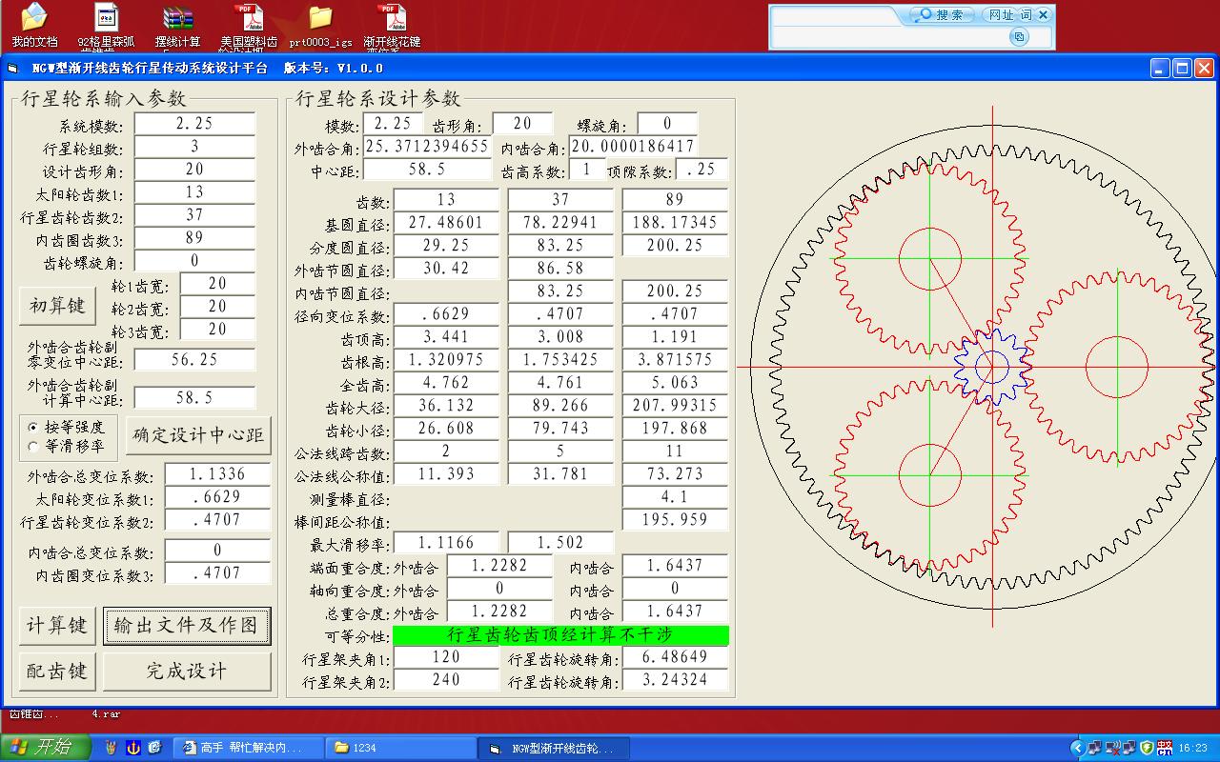
Task: Click the 螺旋角 field in design parameters
Action: coord(667,124)
